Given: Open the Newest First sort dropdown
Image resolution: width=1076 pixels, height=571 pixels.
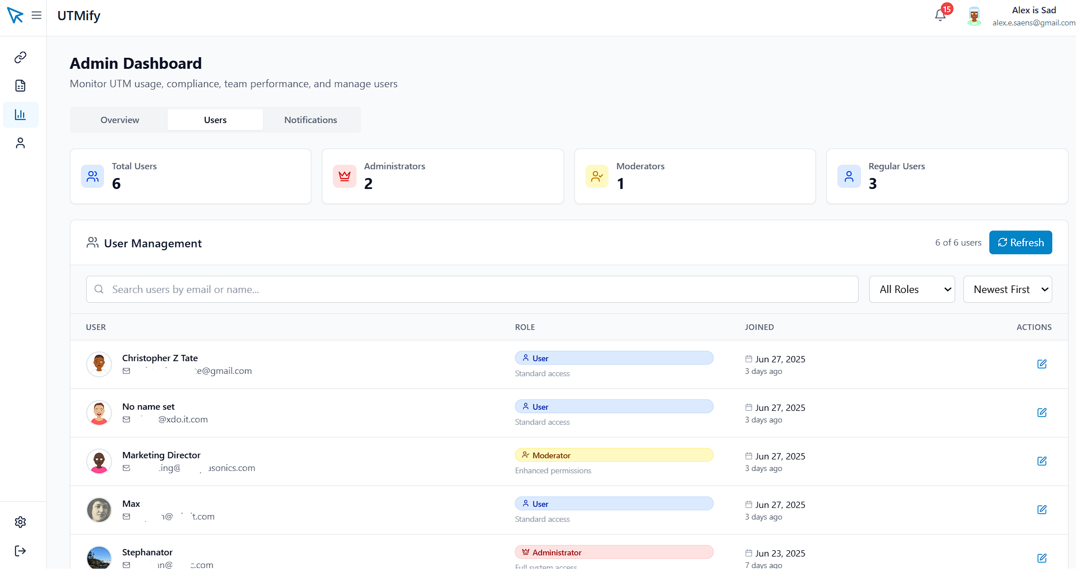Looking at the screenshot, I should point(1007,289).
